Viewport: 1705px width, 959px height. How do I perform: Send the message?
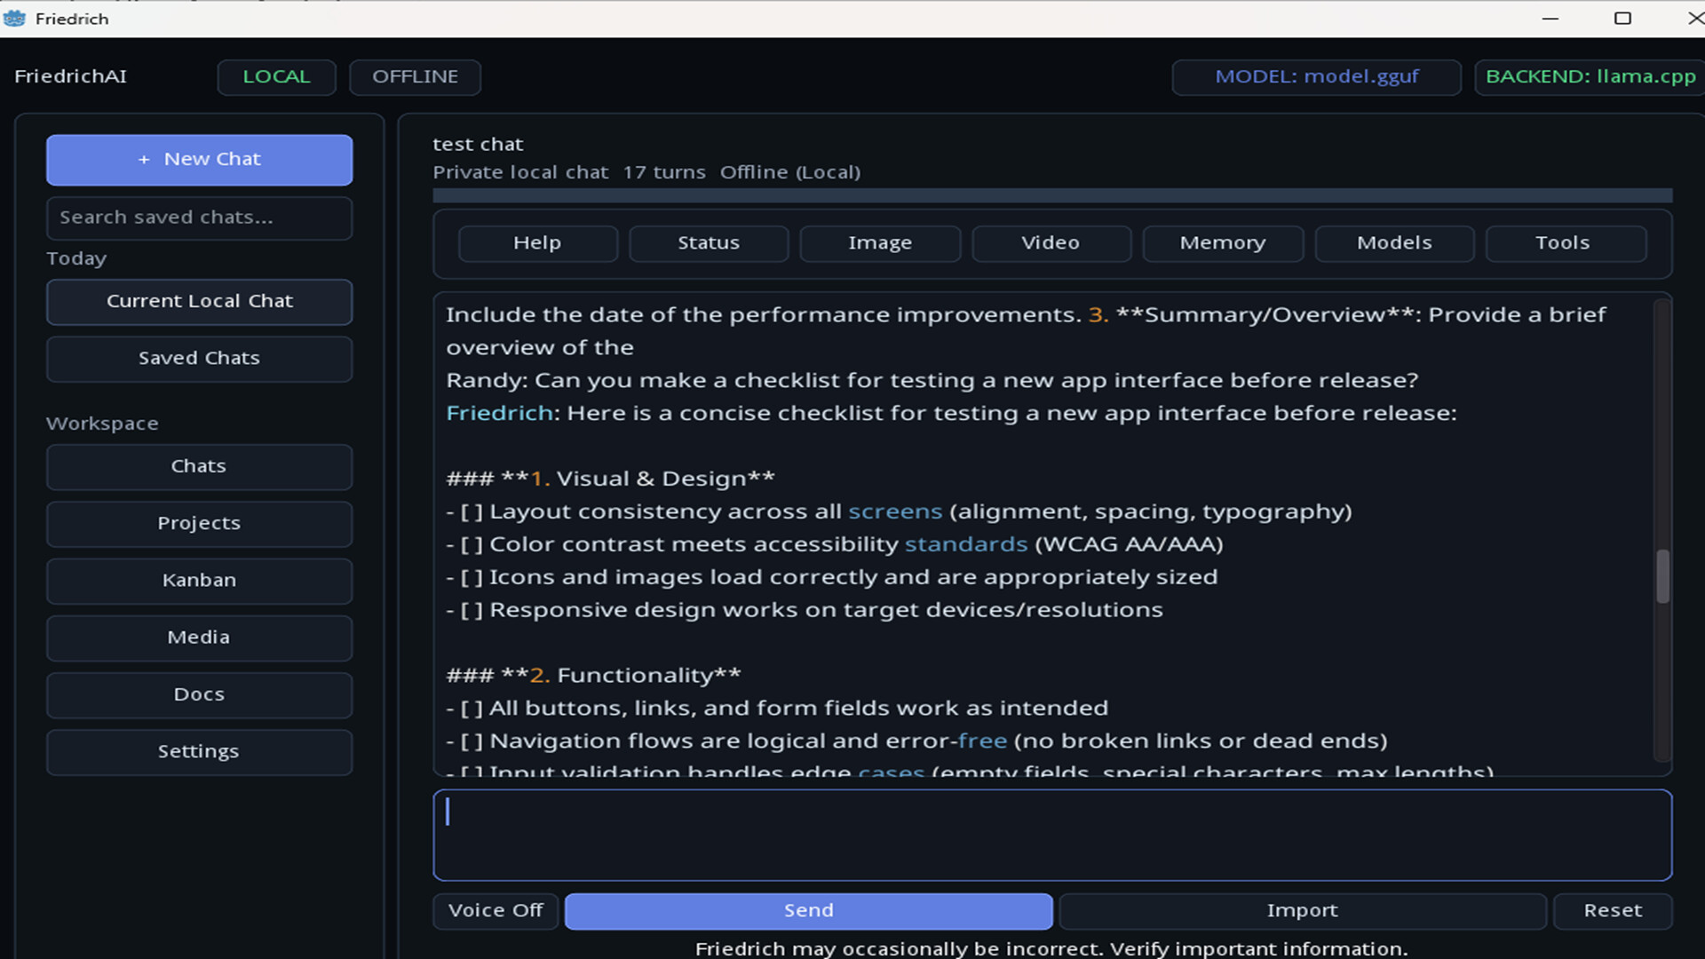coord(809,911)
